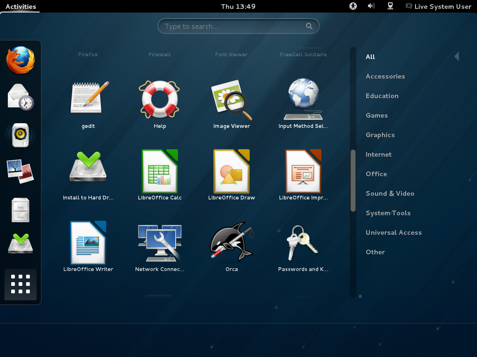Viewport: 477px width, 357px height.
Task: Click Activities in top bar
Action: pyautogui.click(x=20, y=7)
